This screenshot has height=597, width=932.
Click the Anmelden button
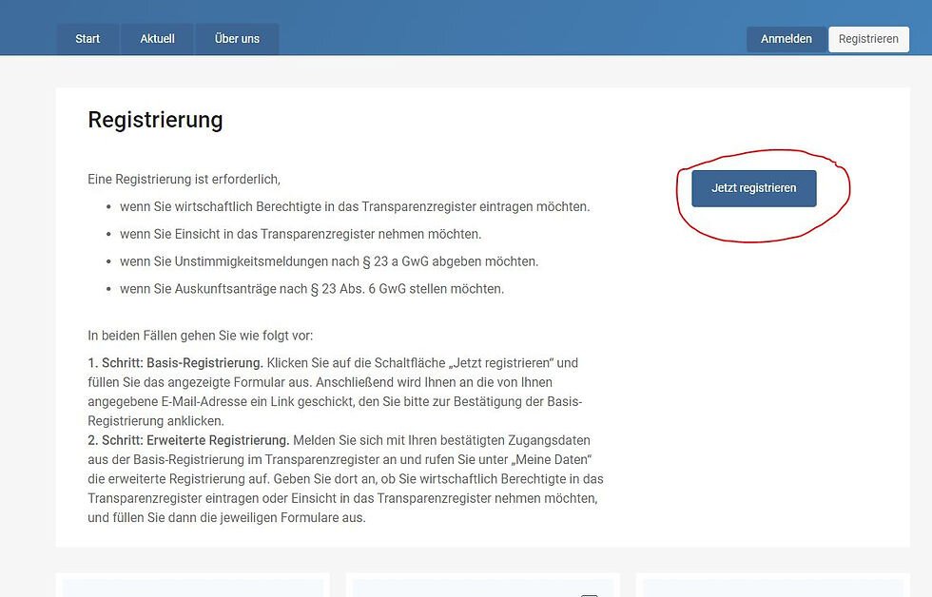[786, 39]
